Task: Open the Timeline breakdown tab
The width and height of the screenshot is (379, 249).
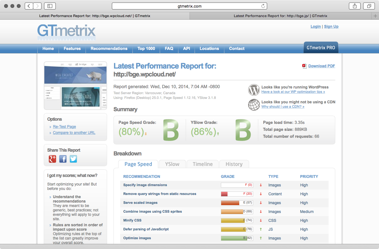Action: (x=202, y=164)
